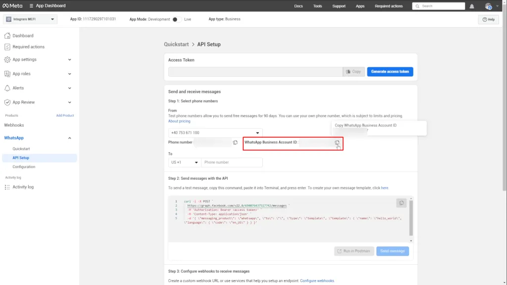Screen dimensions: 507x285
Task: Open the user profile avatar
Action: pos(488,6)
